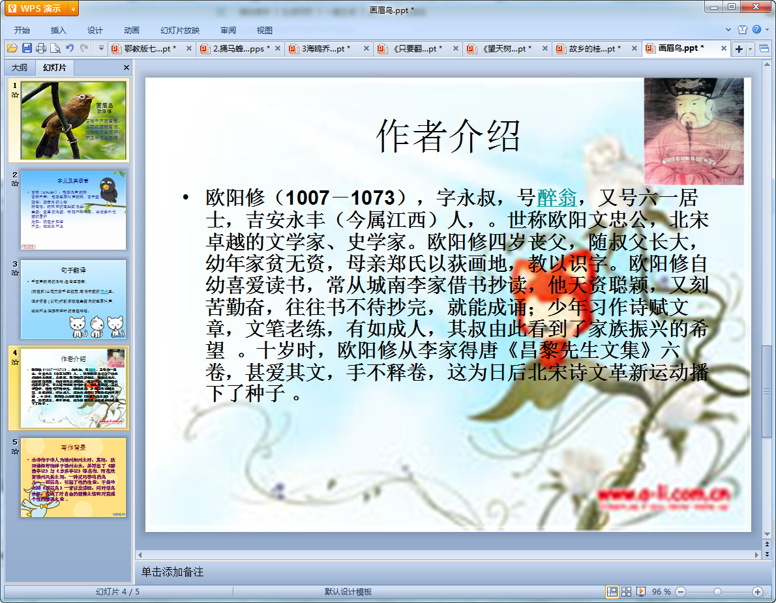This screenshot has width=776, height=603.
Task: Open the blue Help question icon
Action: coord(756,30)
